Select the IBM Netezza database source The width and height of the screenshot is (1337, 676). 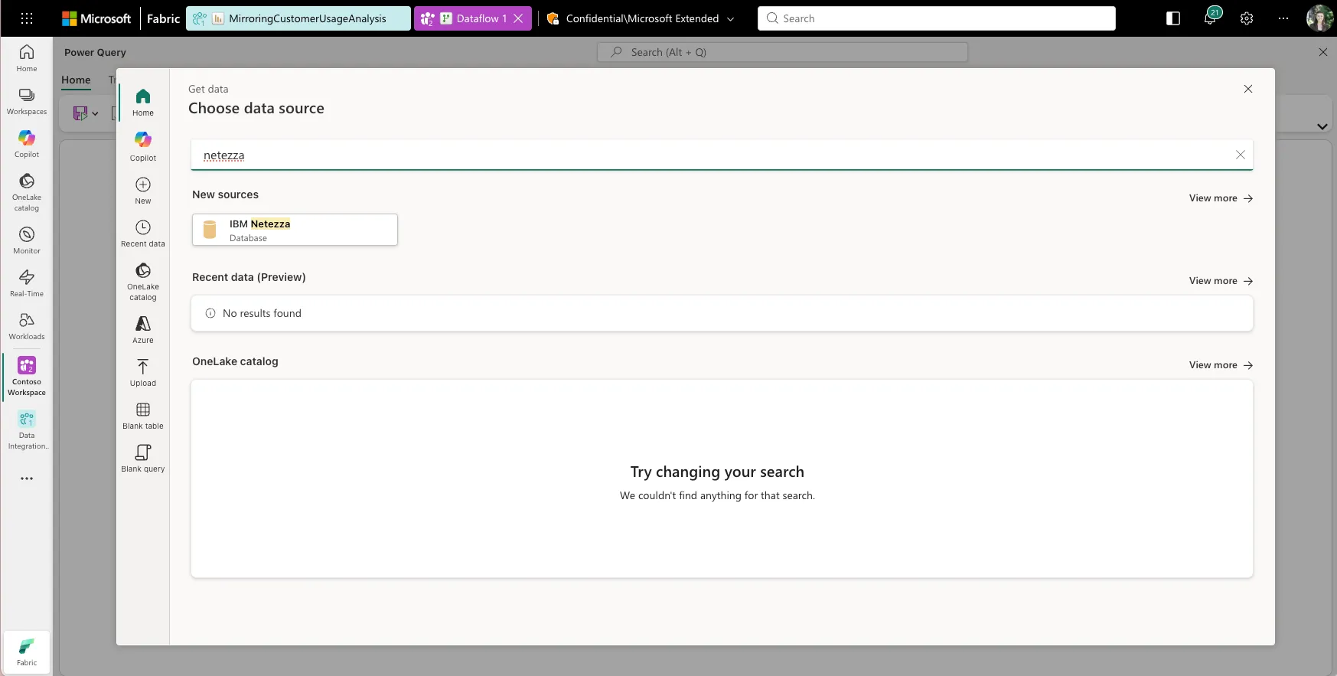(x=295, y=230)
